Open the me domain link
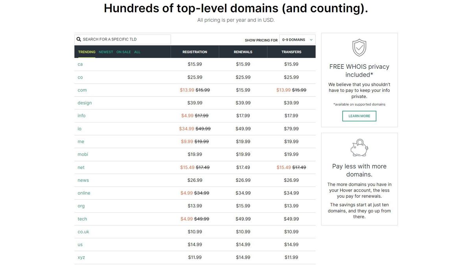 tap(80, 141)
